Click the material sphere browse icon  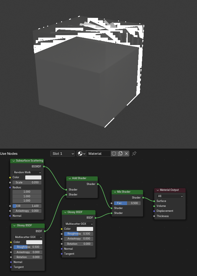pos(81,154)
